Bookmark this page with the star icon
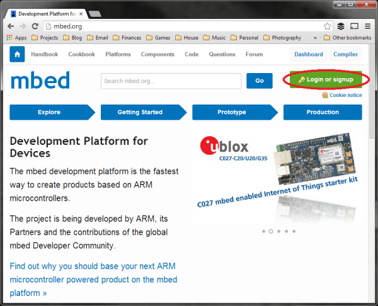Viewport: 378px width, 306px height. coord(328,26)
